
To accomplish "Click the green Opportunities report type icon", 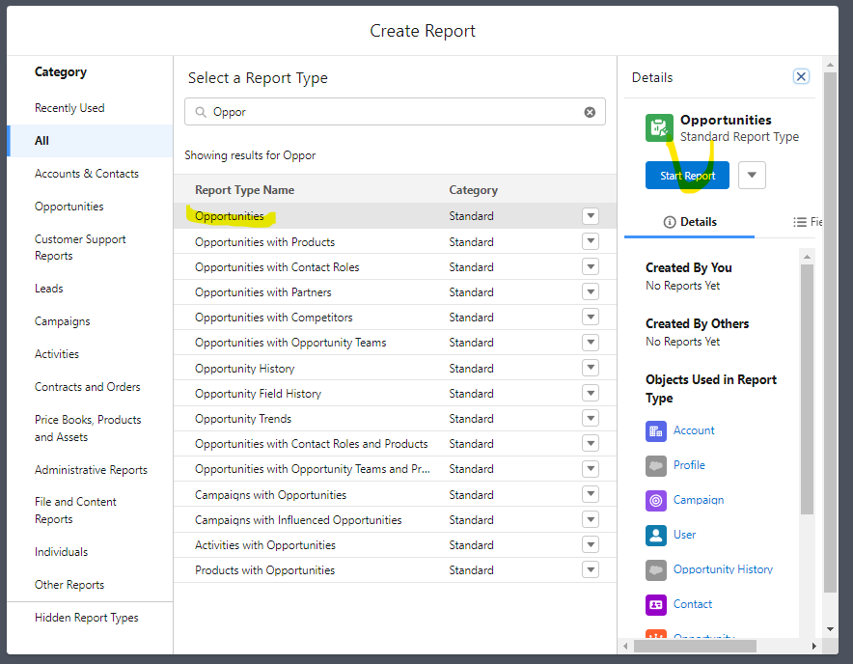I will pyautogui.click(x=660, y=128).
